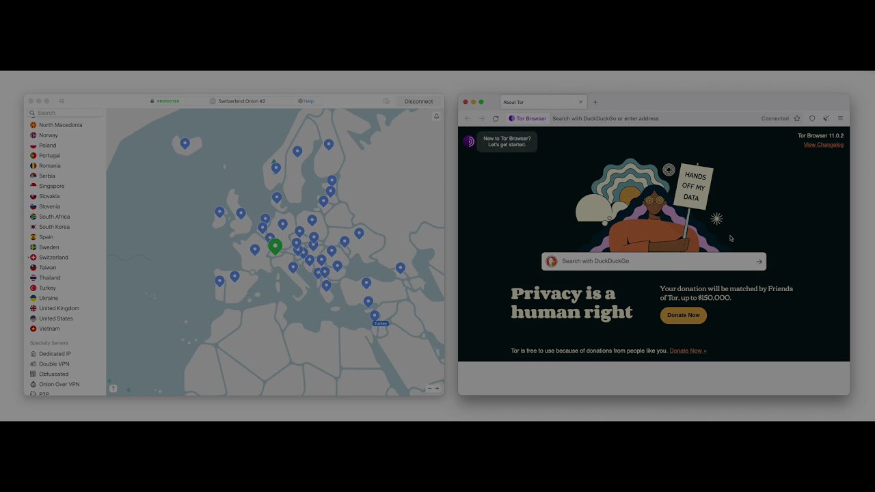
Task: Go back in Tor Browser
Action: (x=468, y=119)
